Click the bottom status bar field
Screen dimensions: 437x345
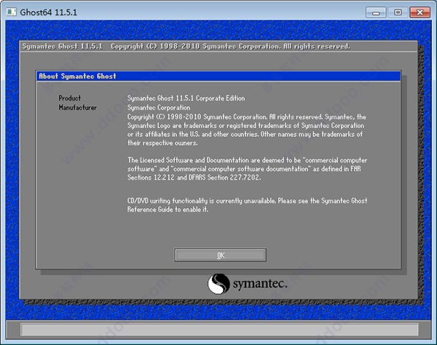point(219,330)
